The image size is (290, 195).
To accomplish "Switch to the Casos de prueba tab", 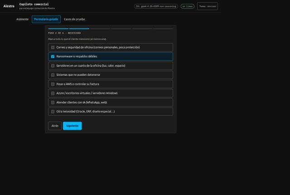I will pos(74,19).
